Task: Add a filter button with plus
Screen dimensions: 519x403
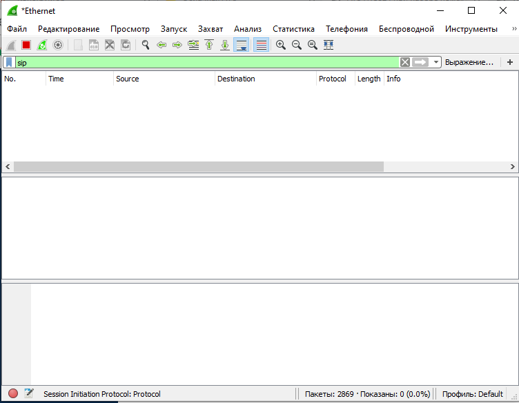Action: [510, 62]
